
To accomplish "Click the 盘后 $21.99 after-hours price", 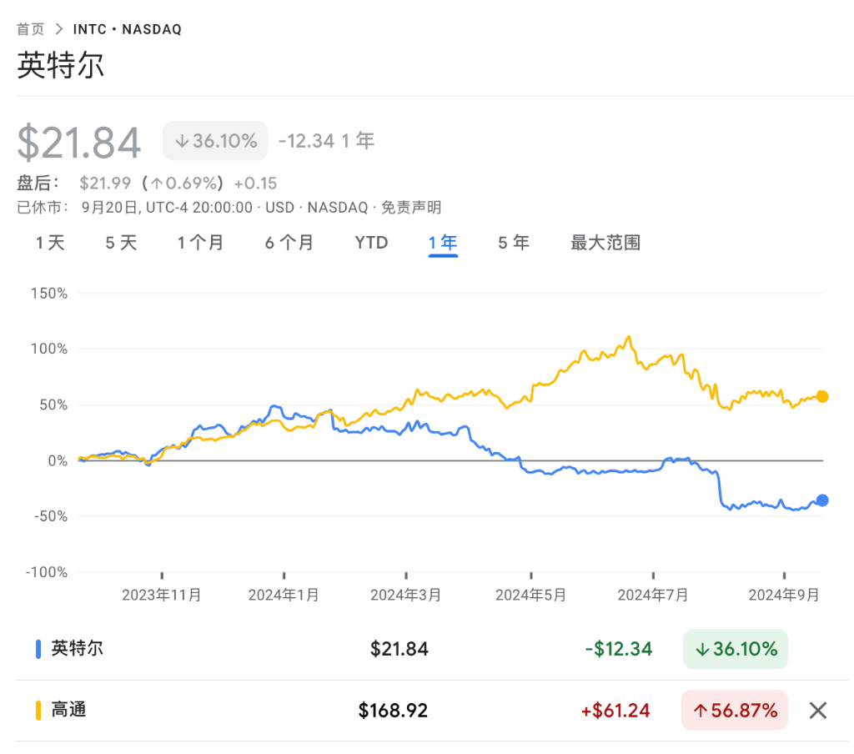I will pyautogui.click(x=105, y=183).
